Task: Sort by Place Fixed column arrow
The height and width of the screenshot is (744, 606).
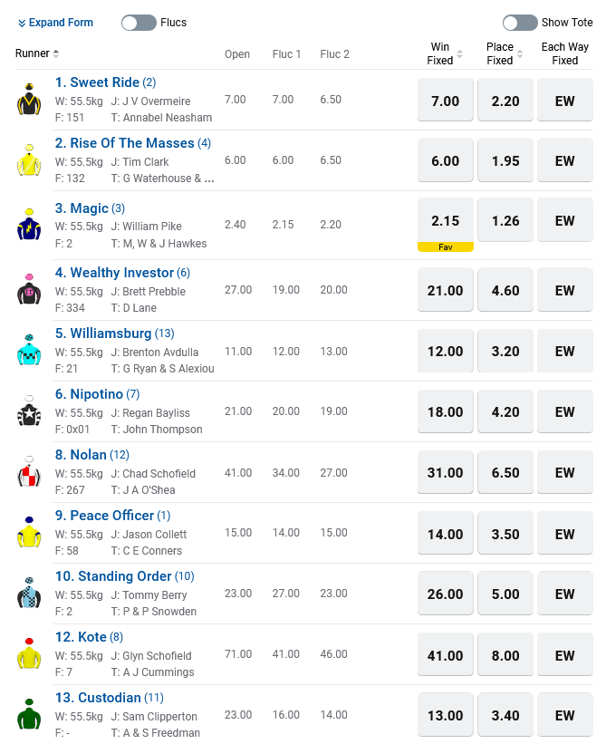Action: [x=521, y=54]
